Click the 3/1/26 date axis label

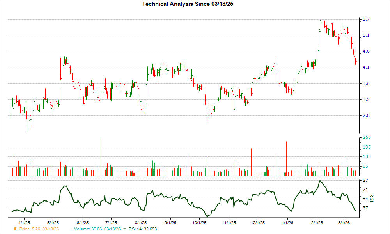[344, 223]
